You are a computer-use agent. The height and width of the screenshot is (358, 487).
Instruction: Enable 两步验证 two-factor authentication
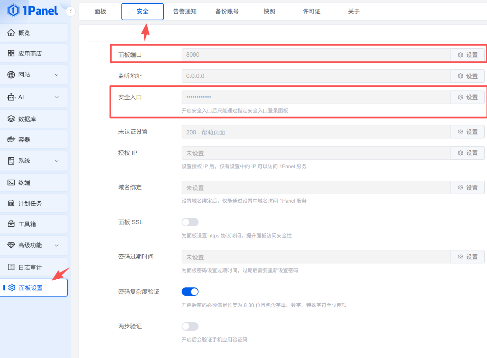tap(190, 326)
